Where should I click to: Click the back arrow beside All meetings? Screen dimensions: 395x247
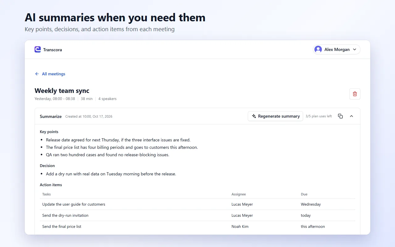(37, 74)
